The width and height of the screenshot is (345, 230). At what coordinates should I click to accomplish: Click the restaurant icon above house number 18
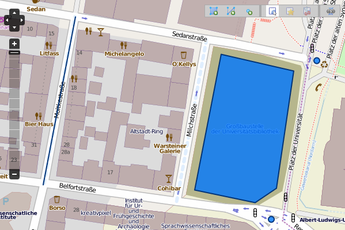click(x=74, y=78)
